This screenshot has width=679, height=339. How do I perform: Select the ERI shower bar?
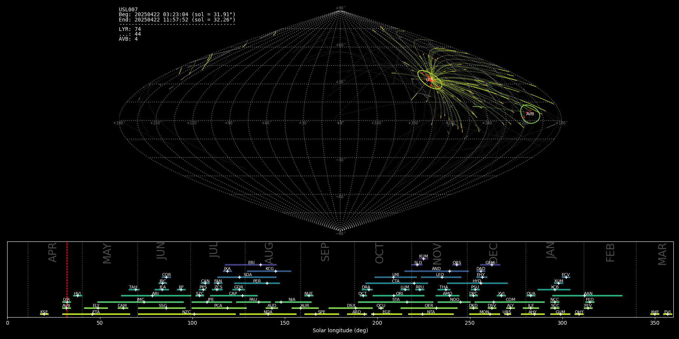(x=250, y=265)
